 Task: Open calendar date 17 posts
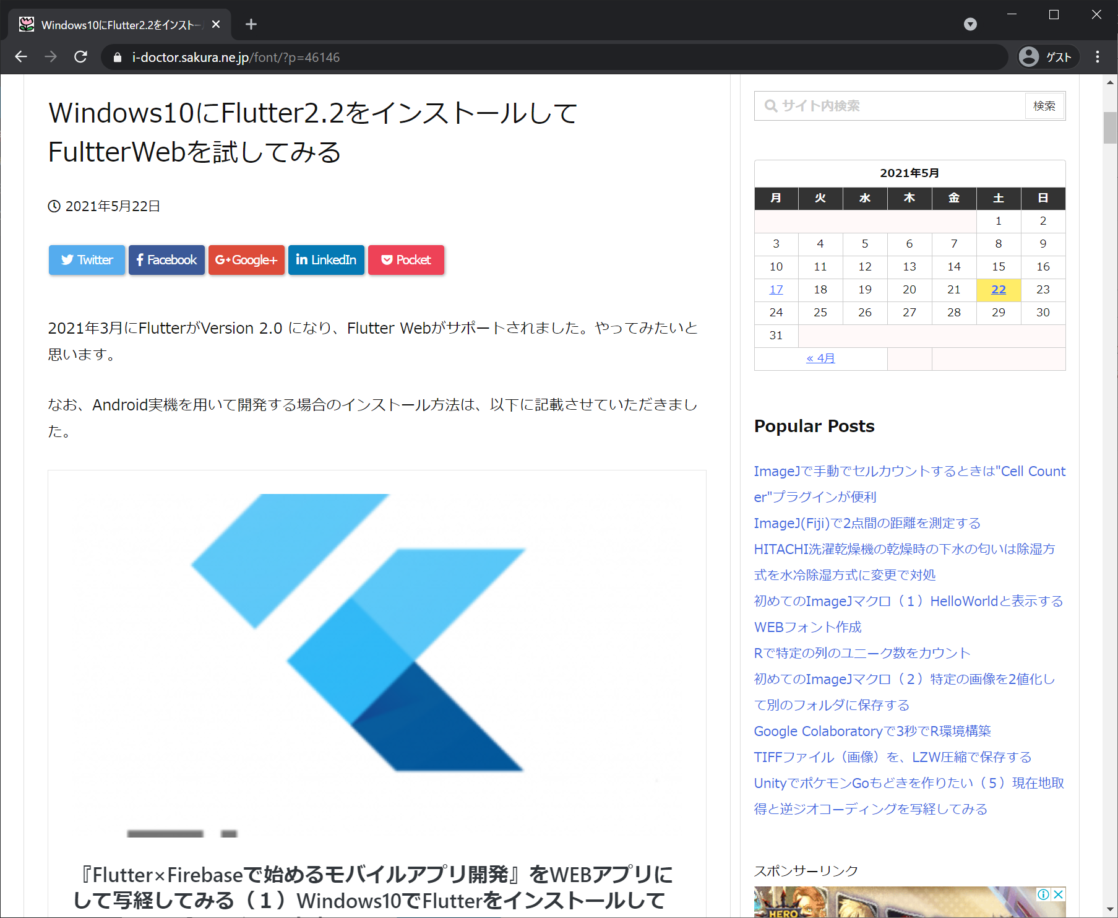(776, 290)
